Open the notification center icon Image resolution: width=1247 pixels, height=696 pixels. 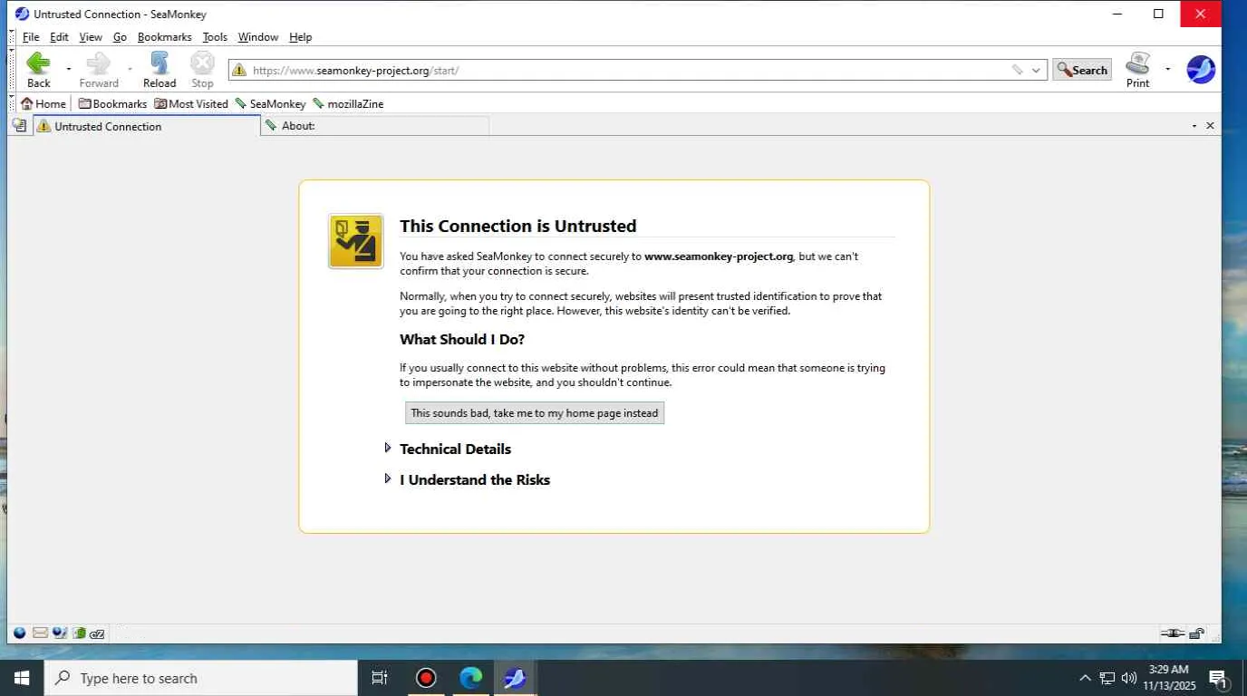[1218, 678]
